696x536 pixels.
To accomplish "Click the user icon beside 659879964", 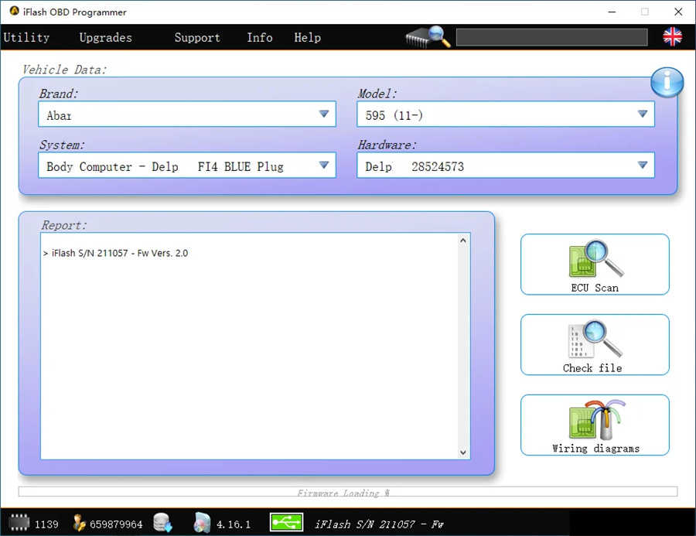I will pos(79,523).
